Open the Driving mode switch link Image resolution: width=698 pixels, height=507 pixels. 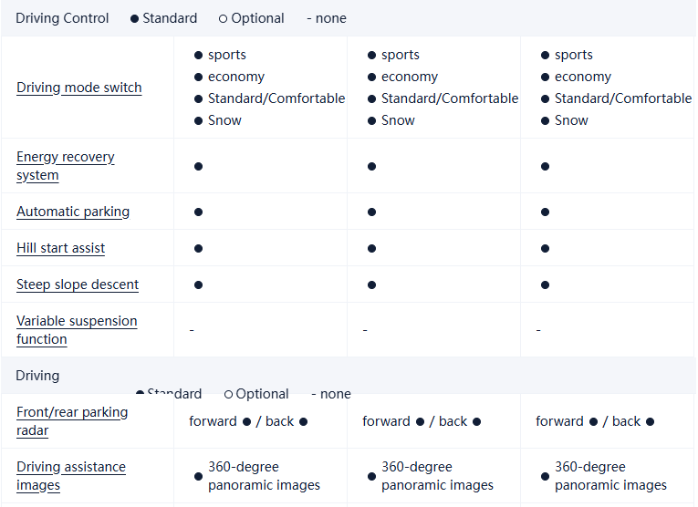pyautogui.click(x=79, y=88)
